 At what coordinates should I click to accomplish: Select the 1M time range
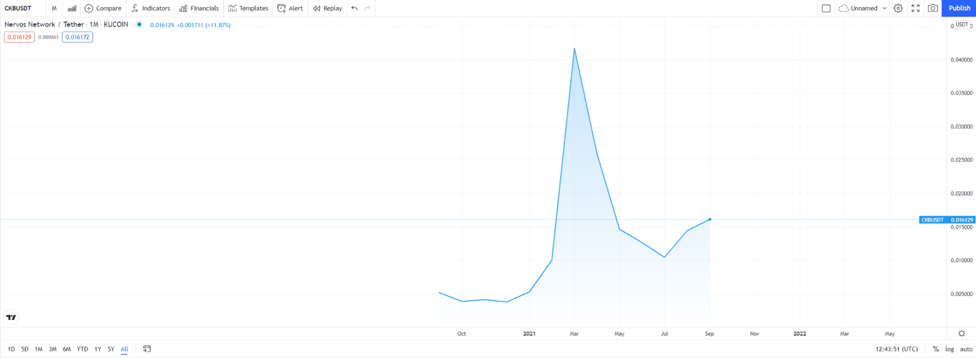point(39,349)
